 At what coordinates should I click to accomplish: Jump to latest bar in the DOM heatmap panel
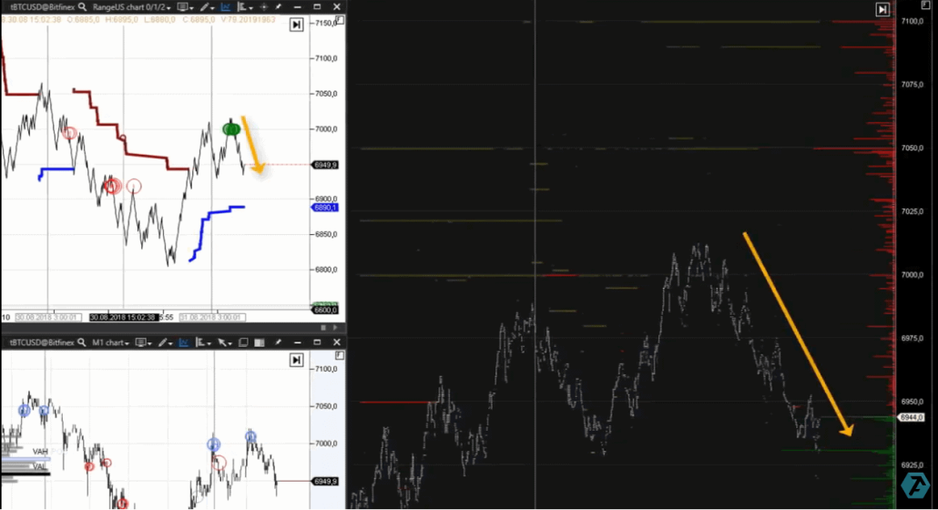882,9
